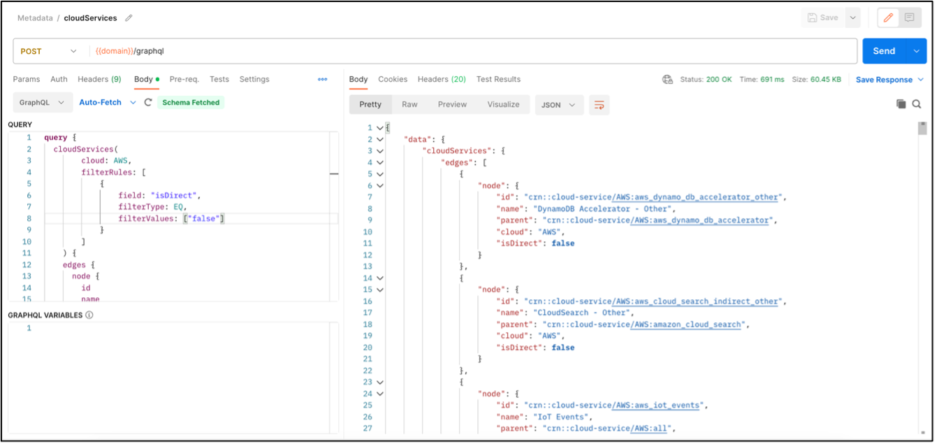937x444 pixels.
Task: Open the Save options dropdown arrow
Action: point(852,17)
